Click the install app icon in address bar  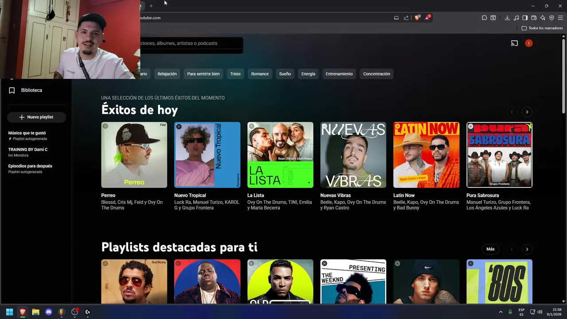(396, 18)
